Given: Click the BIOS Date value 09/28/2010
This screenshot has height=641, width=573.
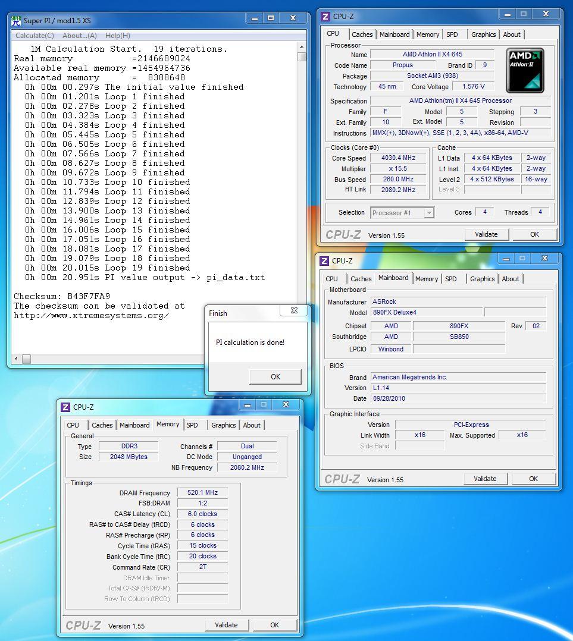Looking at the screenshot, I should (458, 398).
